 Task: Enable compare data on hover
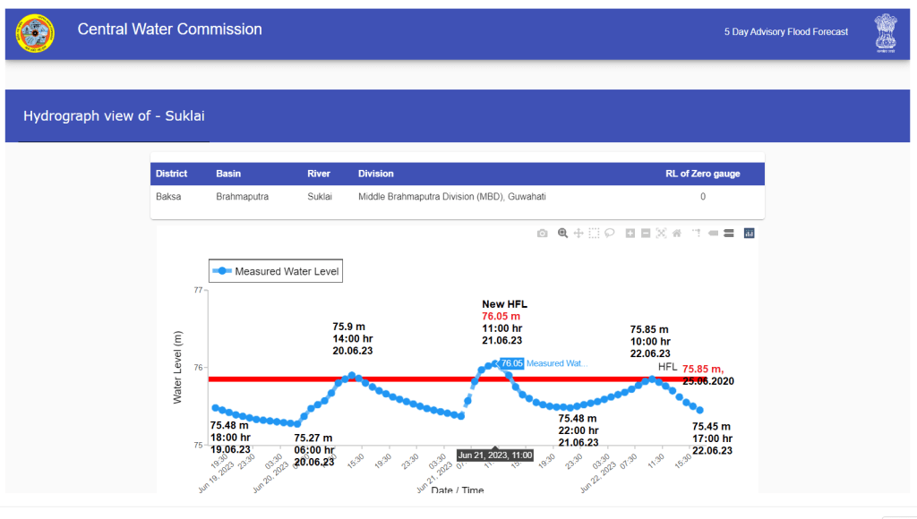tap(729, 234)
